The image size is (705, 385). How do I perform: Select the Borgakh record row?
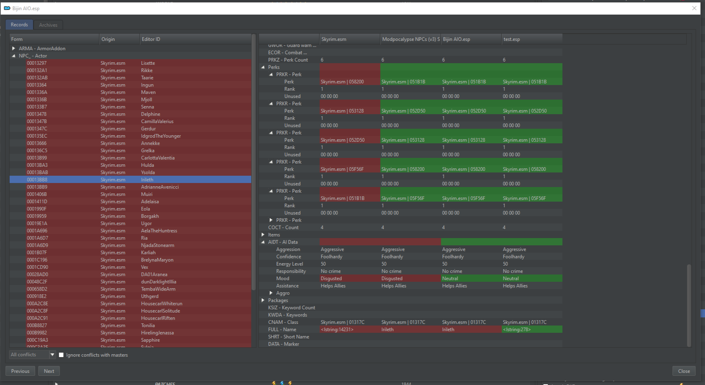[x=130, y=216]
